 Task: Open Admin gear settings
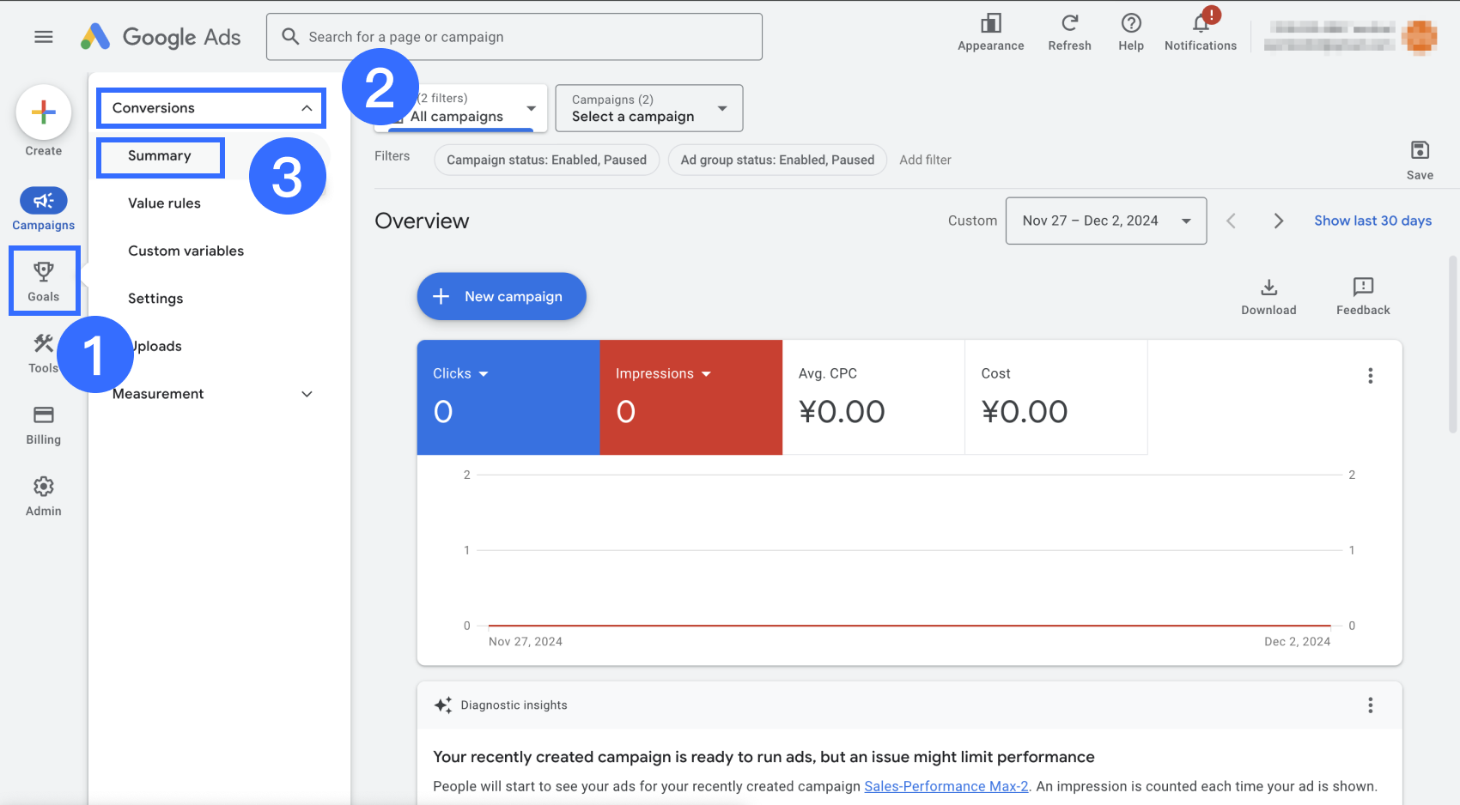pos(43,496)
